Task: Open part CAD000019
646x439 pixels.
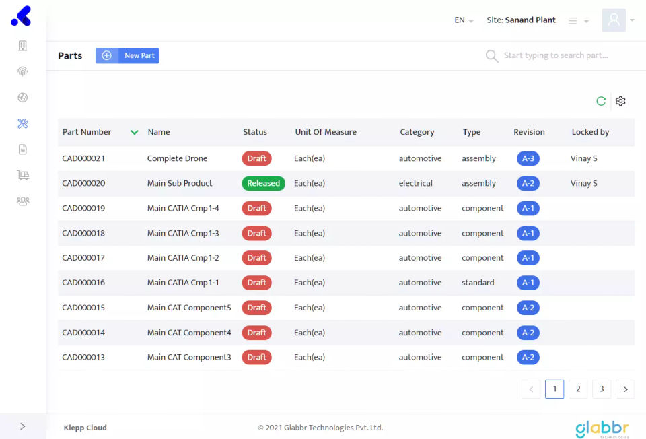Action: pos(83,208)
